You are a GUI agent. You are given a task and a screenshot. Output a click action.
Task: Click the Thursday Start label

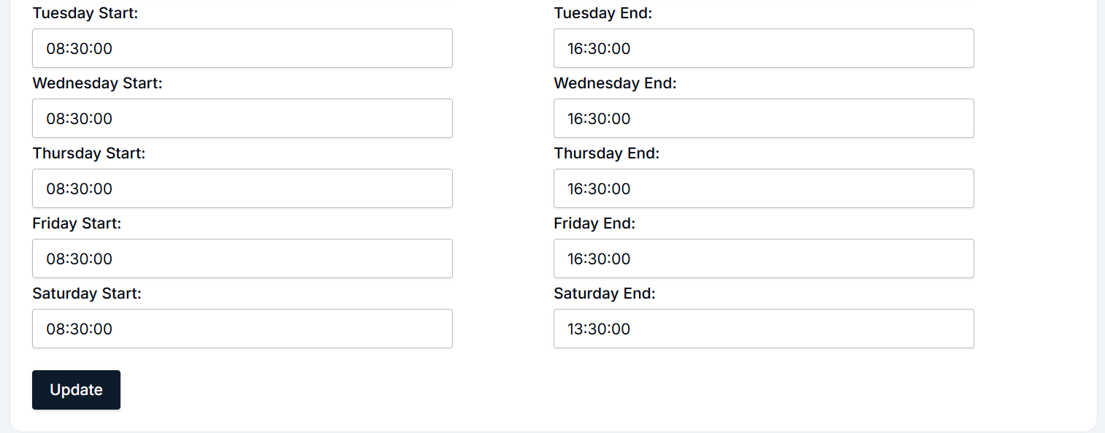coord(88,153)
